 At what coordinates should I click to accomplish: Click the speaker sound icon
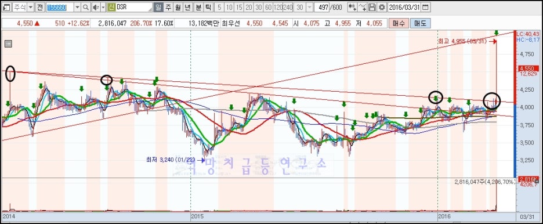point(96,7)
